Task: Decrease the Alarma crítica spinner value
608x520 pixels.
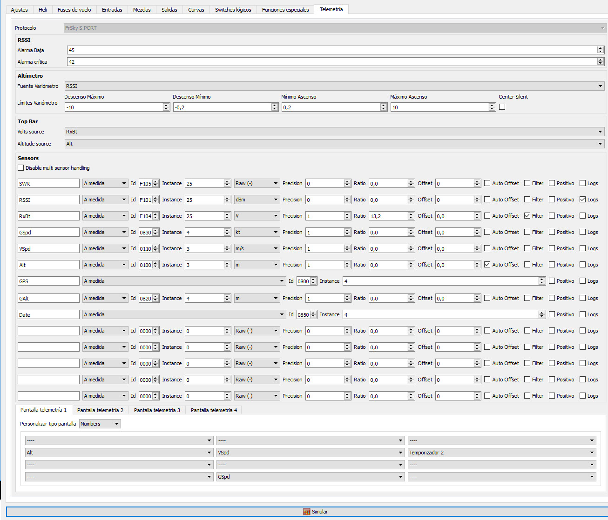Action: click(600, 63)
